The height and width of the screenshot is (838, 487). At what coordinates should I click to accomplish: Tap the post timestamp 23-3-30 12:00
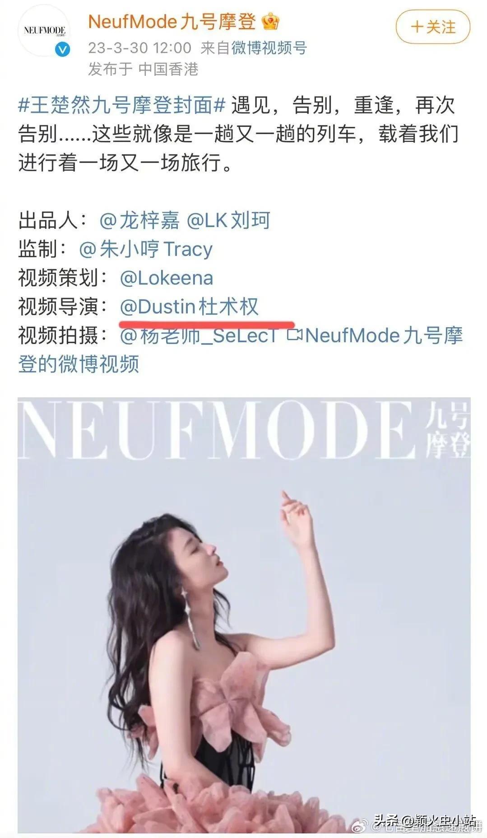click(140, 47)
